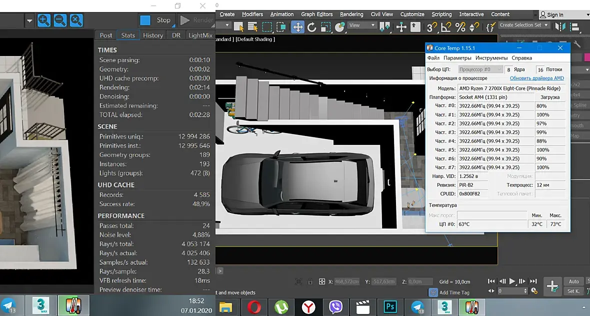
Task: Zoom in on the Corona frame buffer
Action: [44, 20]
